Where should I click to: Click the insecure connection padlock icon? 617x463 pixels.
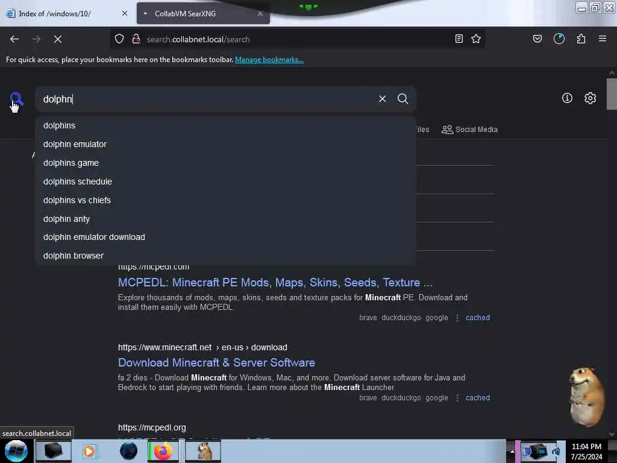pyautogui.click(x=136, y=39)
